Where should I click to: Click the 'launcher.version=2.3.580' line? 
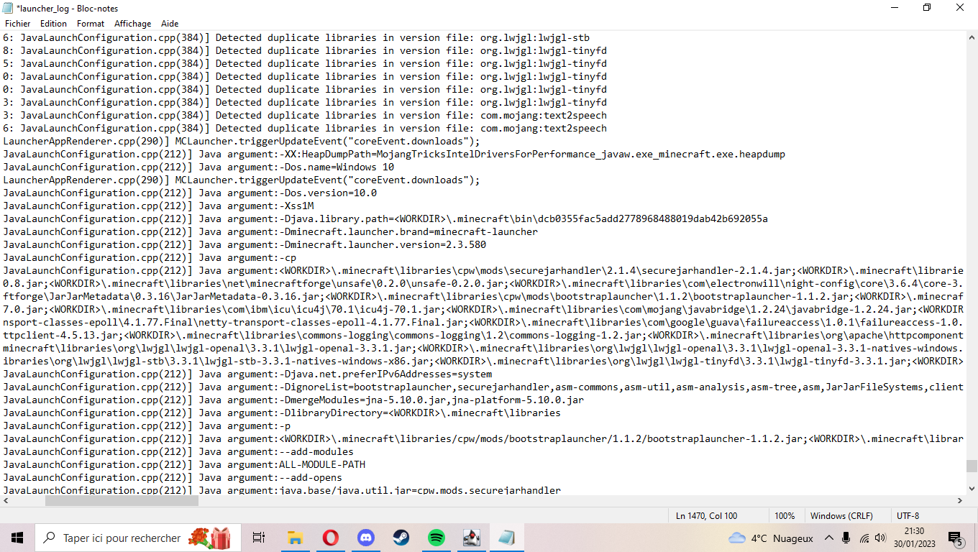coord(244,244)
